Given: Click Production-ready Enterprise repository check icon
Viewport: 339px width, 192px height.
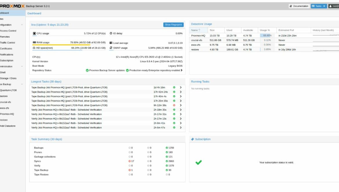Looking at the screenshot, I should click(127, 70).
